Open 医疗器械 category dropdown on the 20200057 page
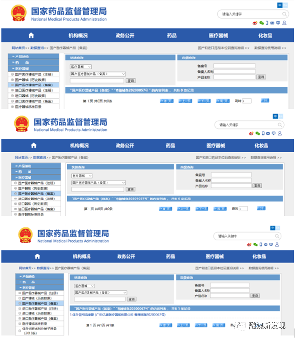This screenshot has width=295, height=339. [x=81, y=67]
